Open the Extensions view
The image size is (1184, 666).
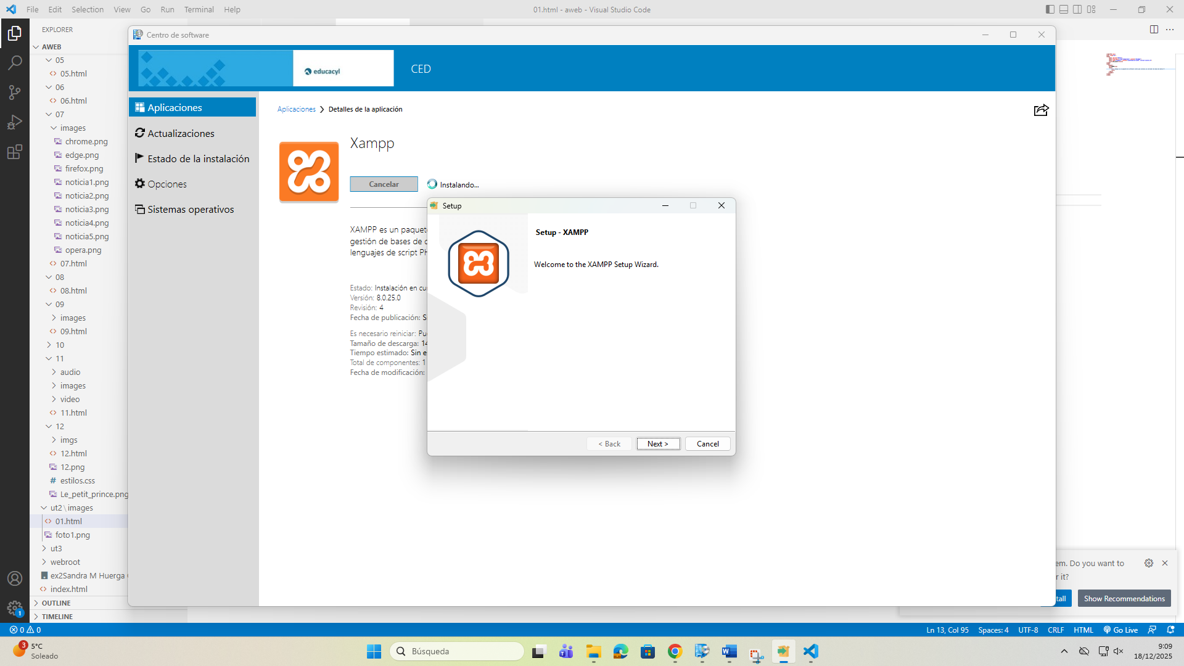click(x=15, y=152)
